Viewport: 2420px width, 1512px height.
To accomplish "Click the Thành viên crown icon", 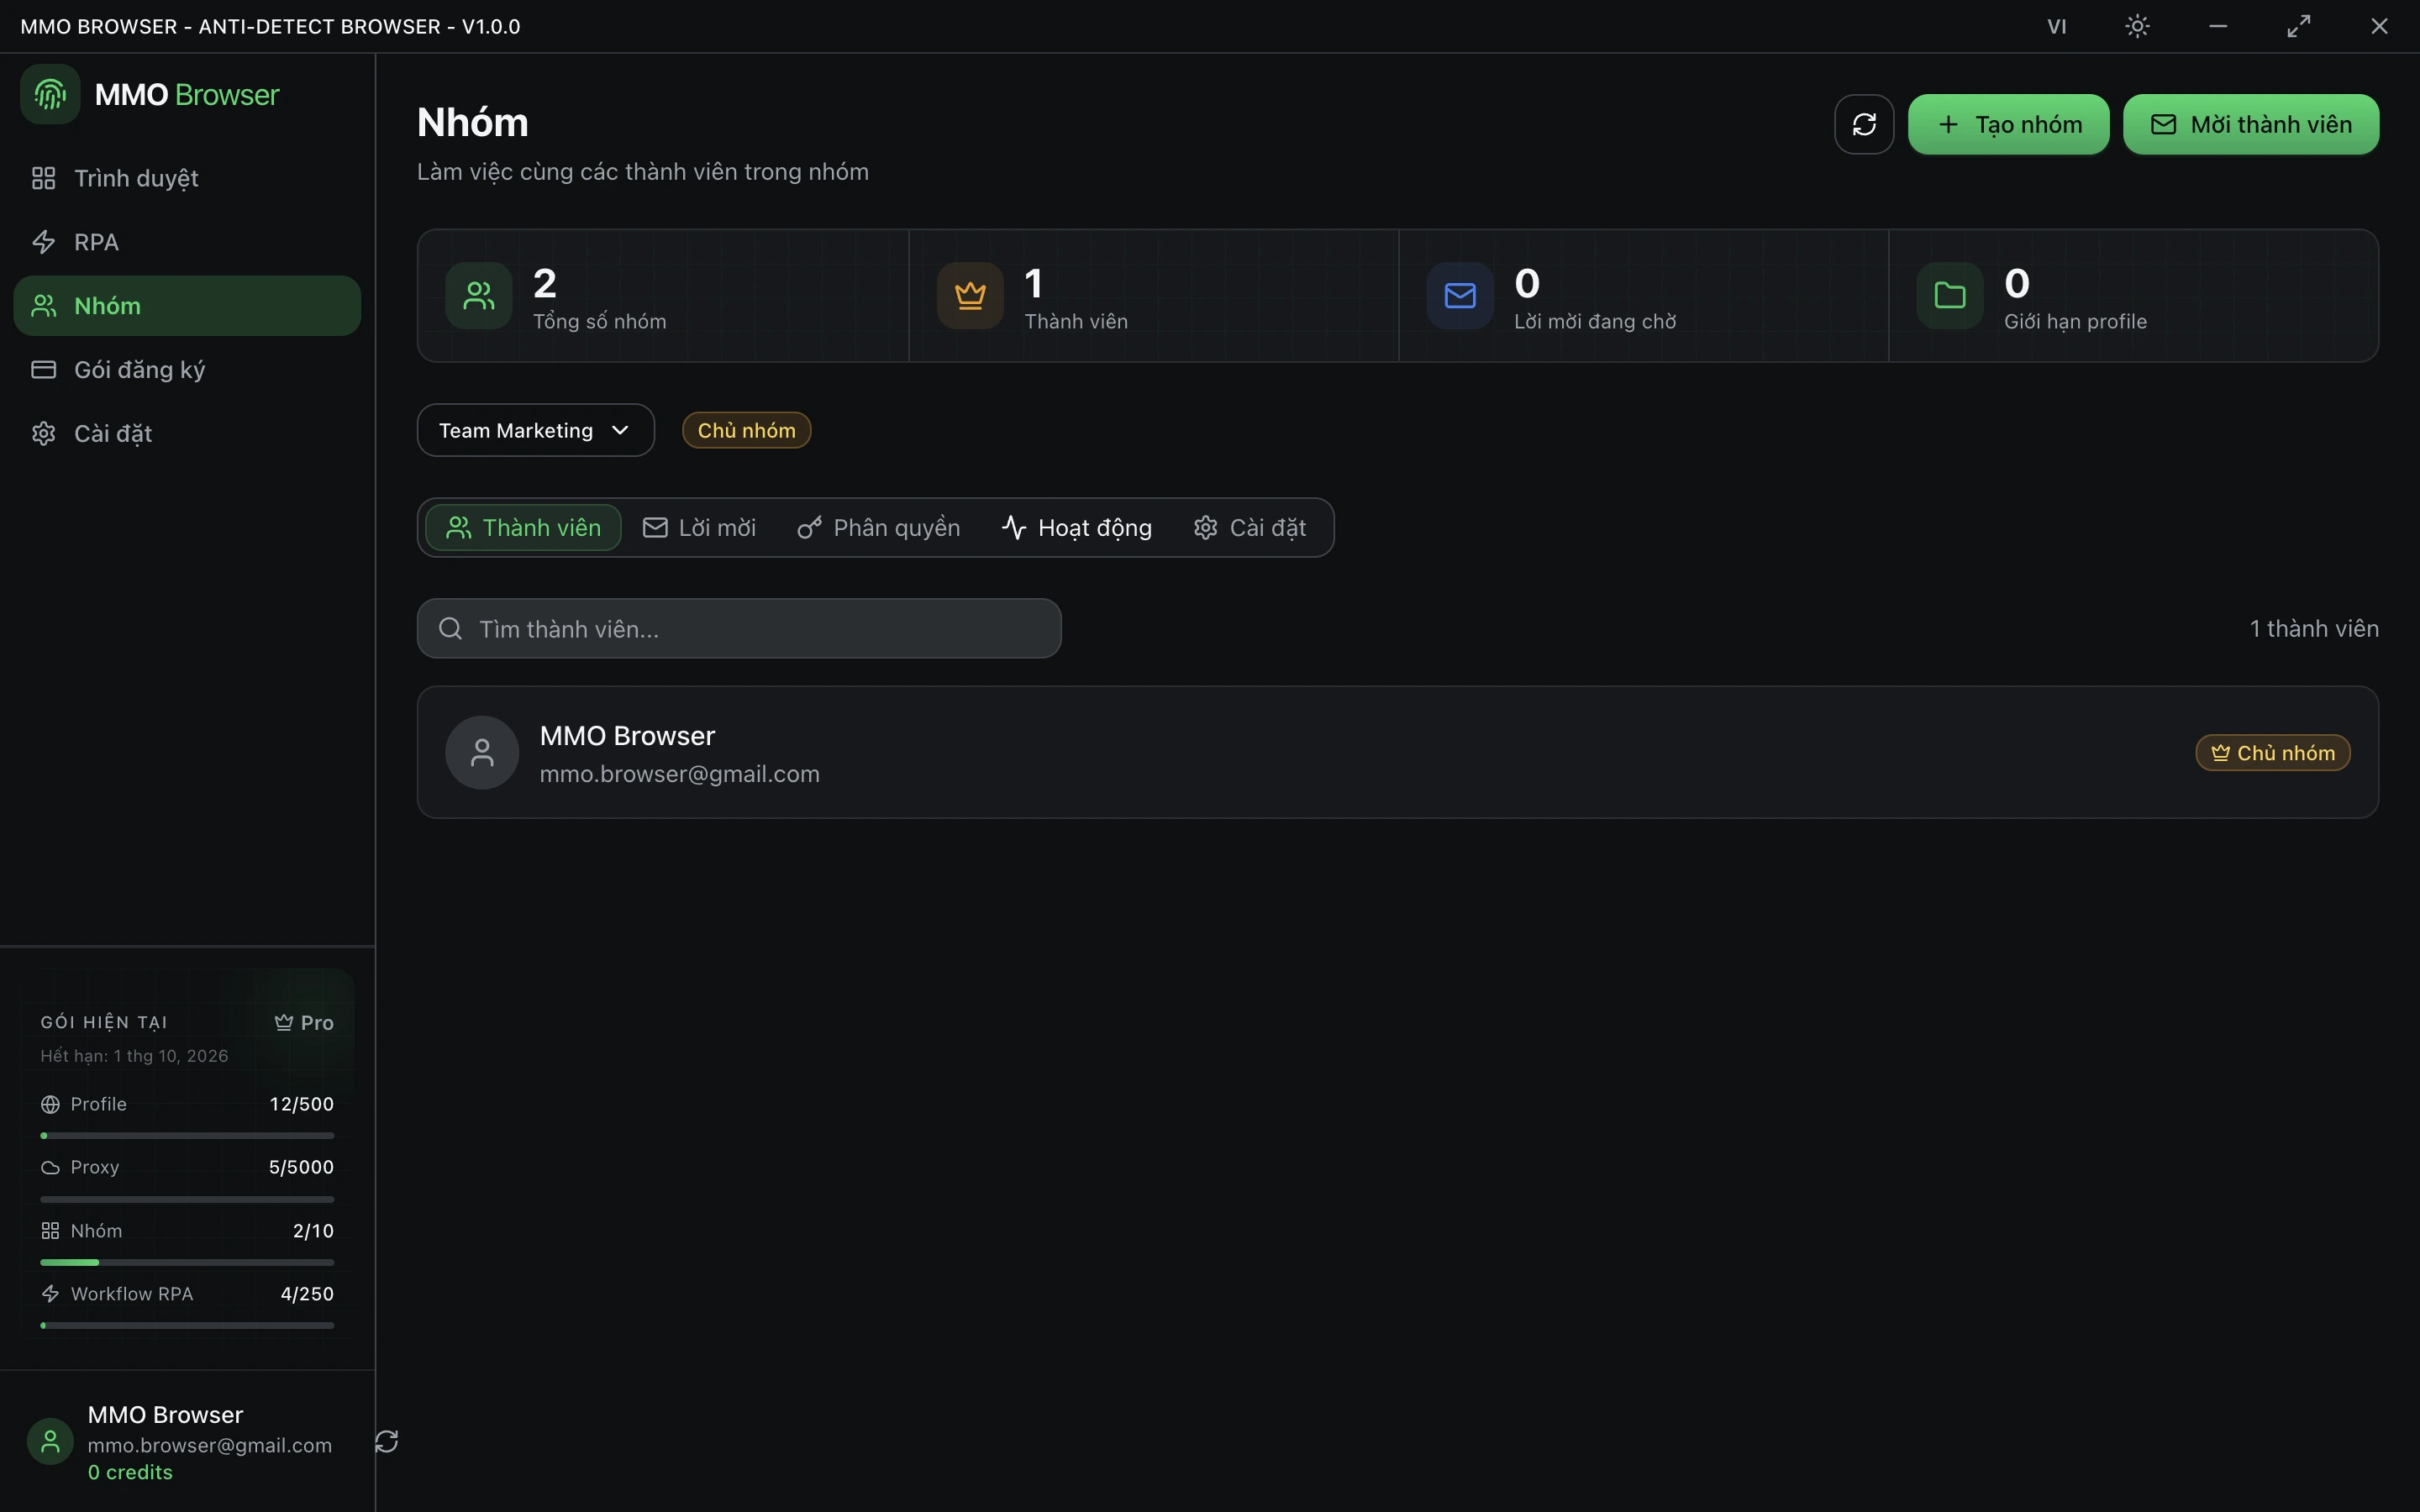I will (x=970, y=295).
